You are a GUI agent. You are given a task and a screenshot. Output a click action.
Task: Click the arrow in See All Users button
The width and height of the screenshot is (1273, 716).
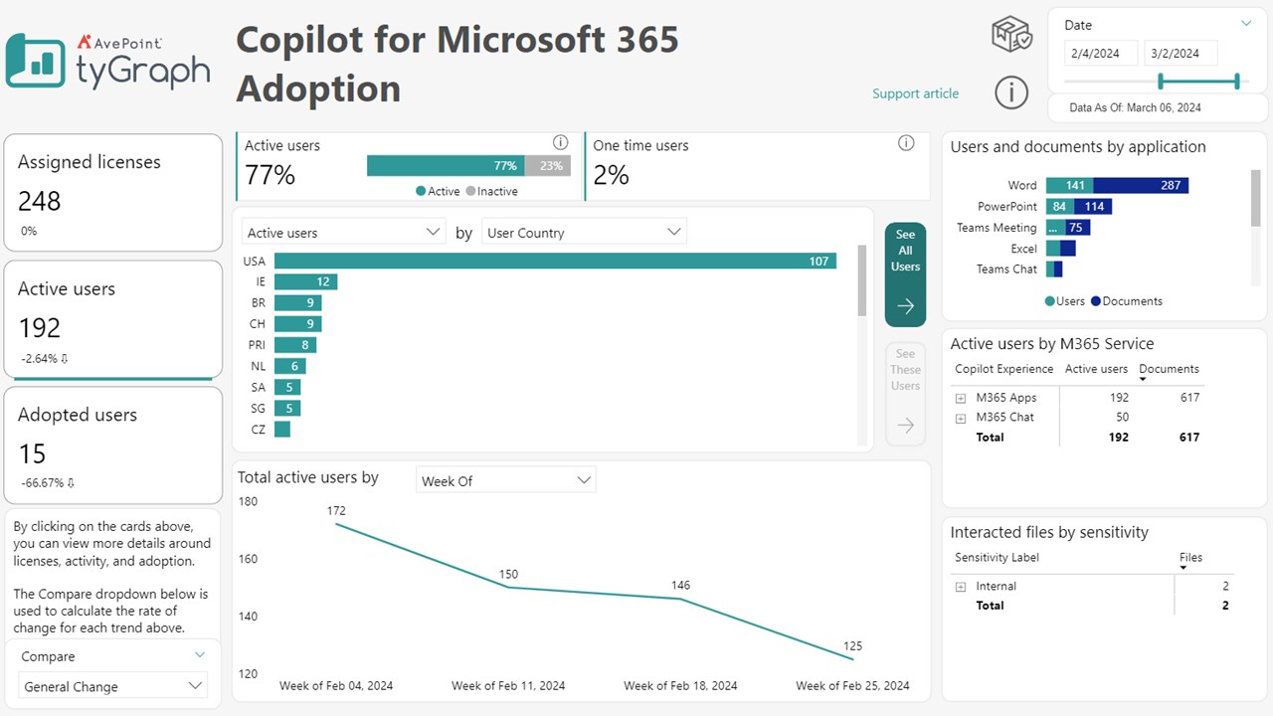[x=905, y=306]
